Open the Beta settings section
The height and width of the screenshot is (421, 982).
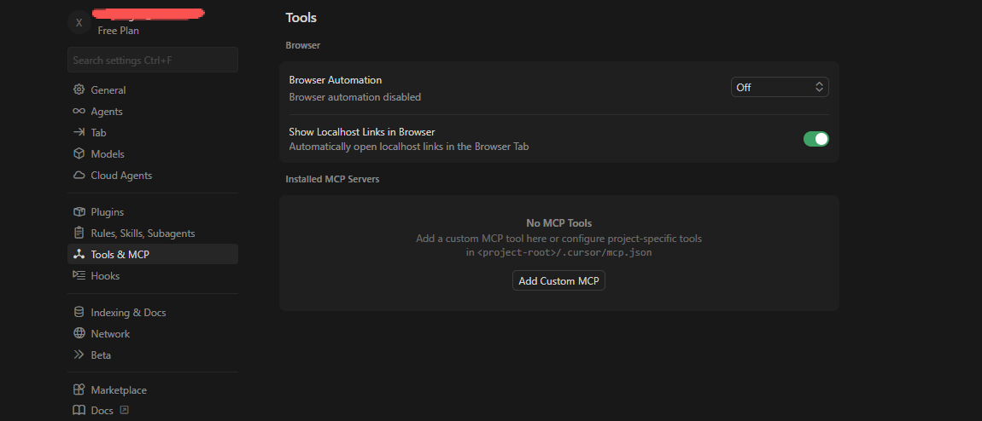pyautogui.click(x=101, y=355)
